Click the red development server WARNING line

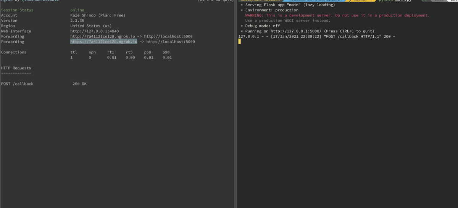[x=337, y=15]
